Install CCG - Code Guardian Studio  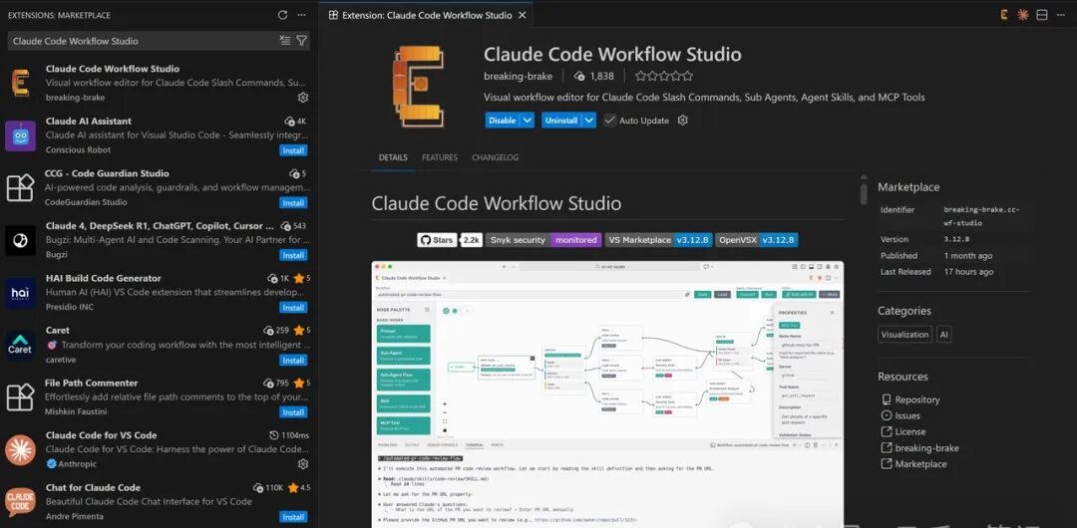[293, 203]
